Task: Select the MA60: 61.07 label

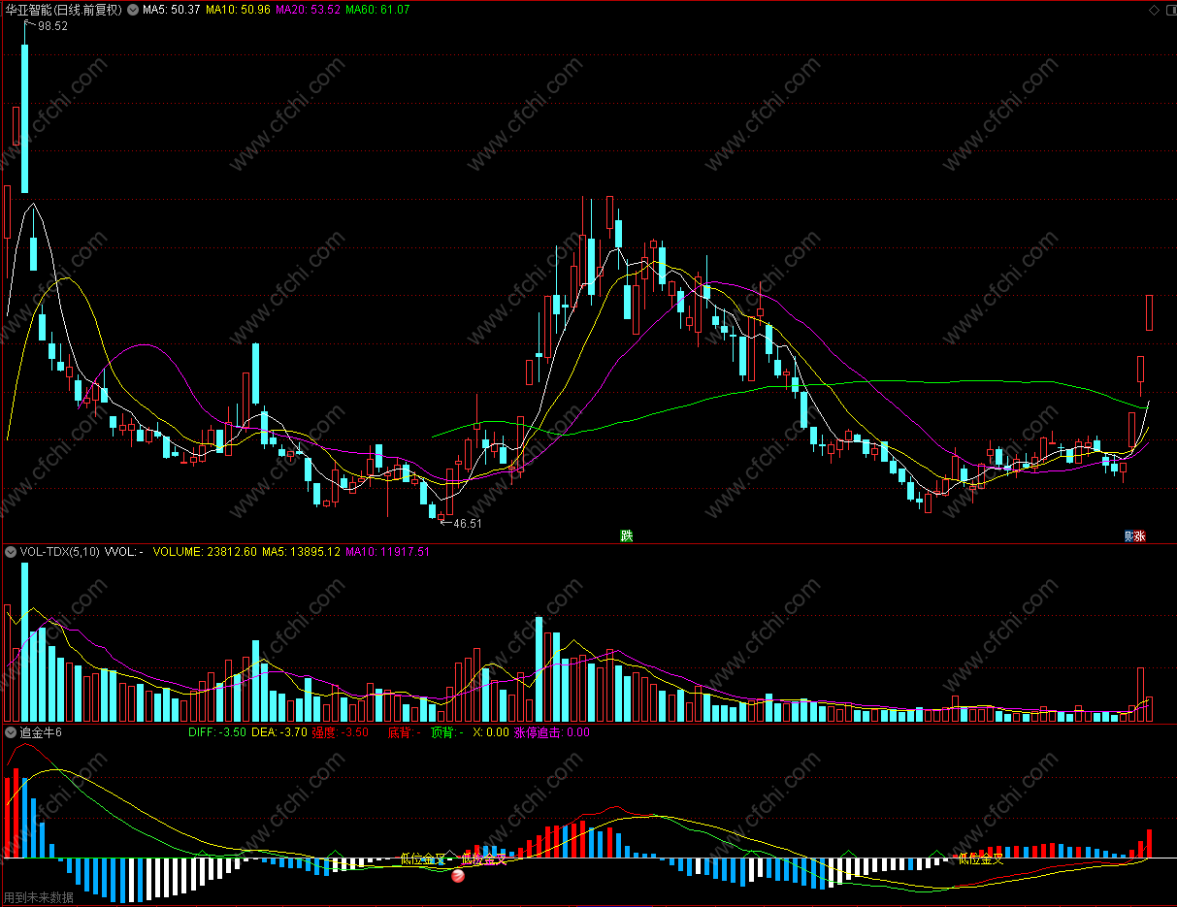Action: click(377, 10)
